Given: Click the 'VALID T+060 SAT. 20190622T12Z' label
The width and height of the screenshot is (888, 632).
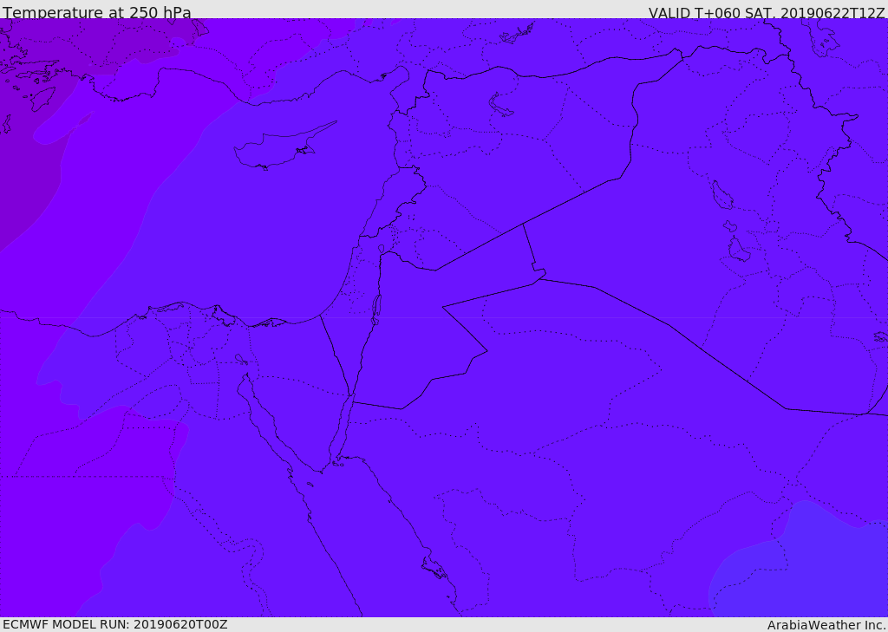Looking at the screenshot, I should 767,13.
